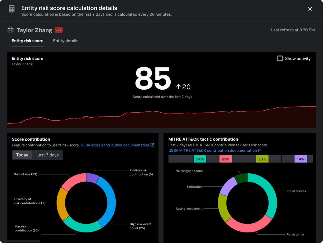Select the Entity risk score tab
This screenshot has width=323, height=243.
click(x=27, y=41)
